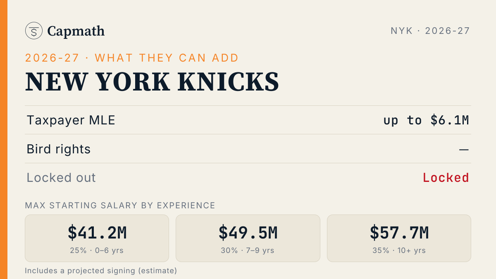
Task: Select the $49.5M salary card
Action: pos(248,238)
